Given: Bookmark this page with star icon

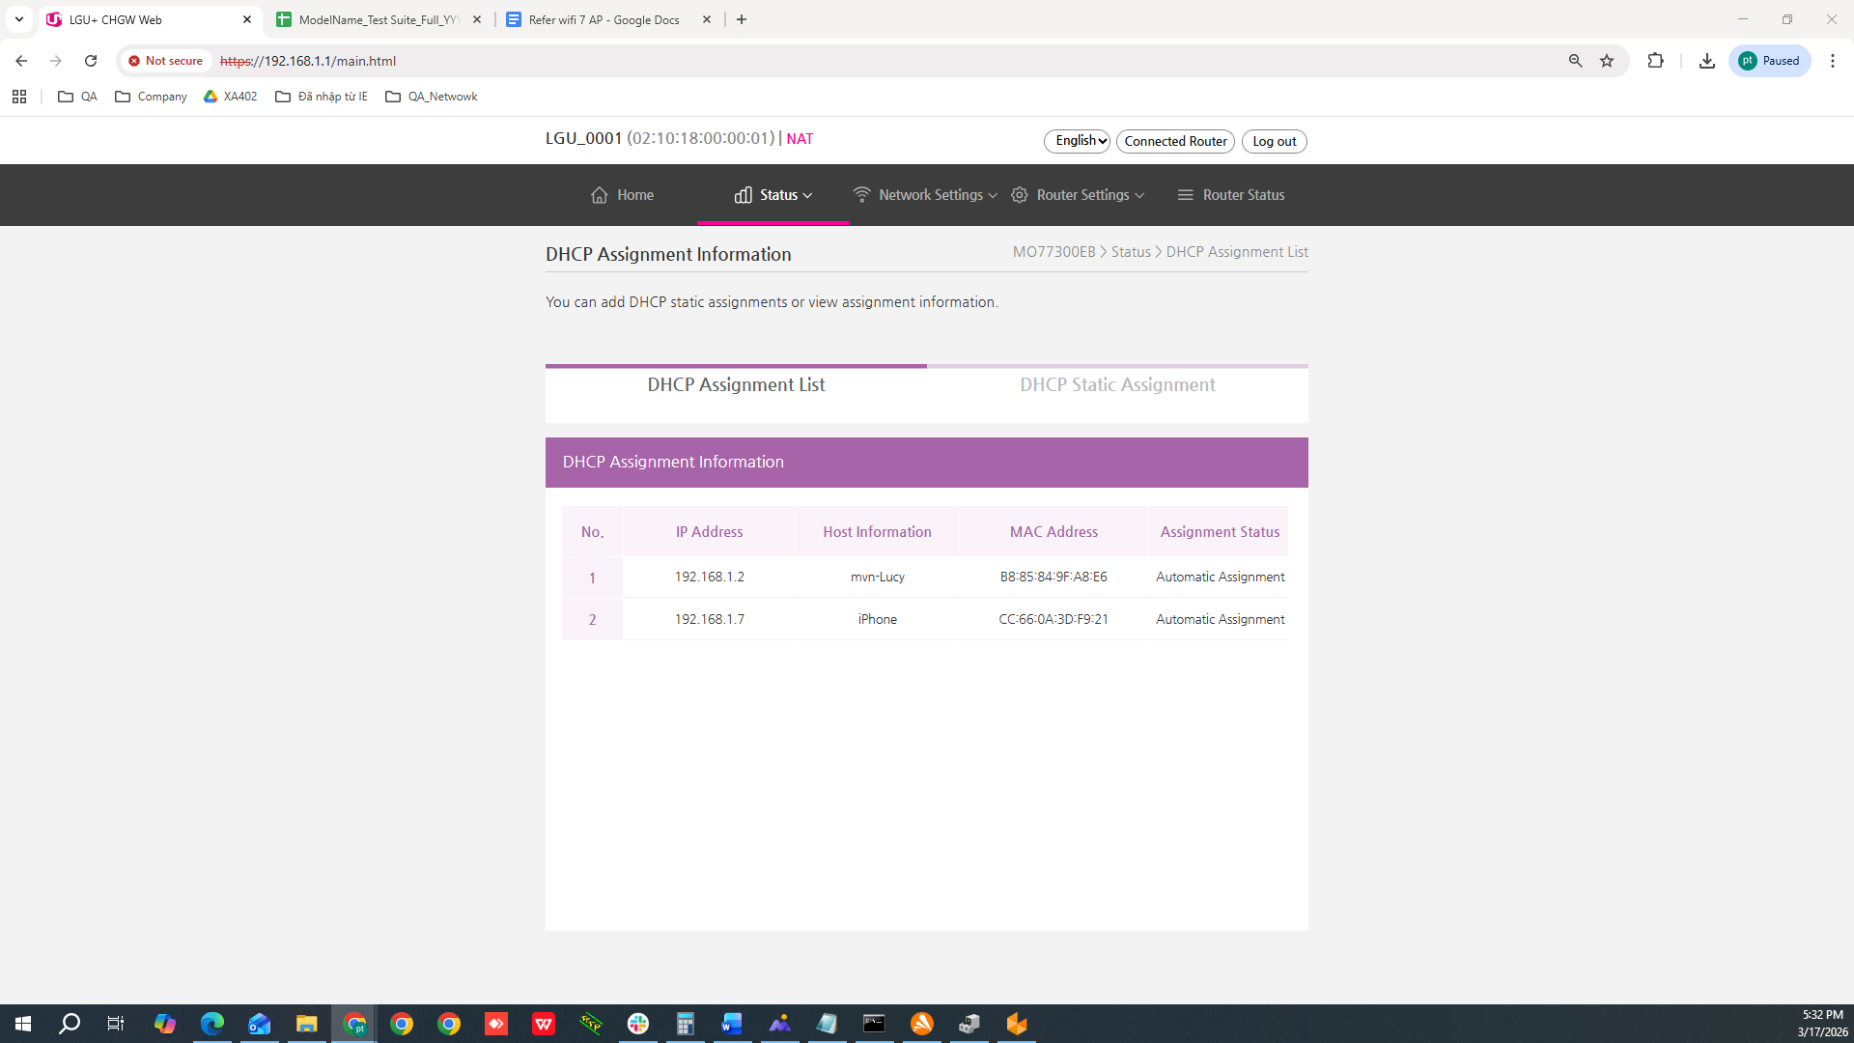Looking at the screenshot, I should click(x=1607, y=61).
